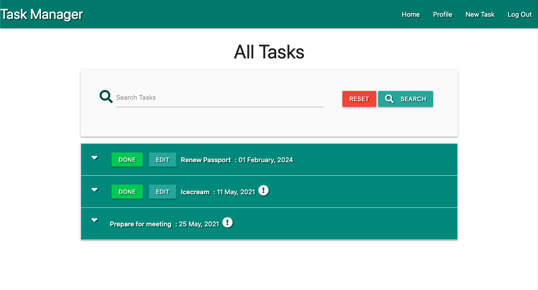Click the SEARCH button
Image resolution: width=538 pixels, height=290 pixels.
[405, 99]
